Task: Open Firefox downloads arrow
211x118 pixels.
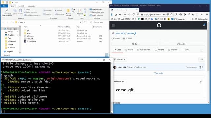Action: pyautogui.click(x=111, y=14)
